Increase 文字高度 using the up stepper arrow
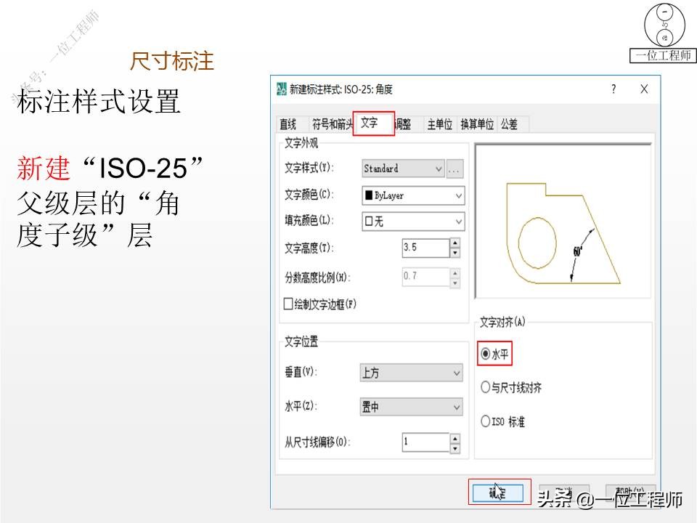Viewport: 697px width, 523px height. point(455,244)
